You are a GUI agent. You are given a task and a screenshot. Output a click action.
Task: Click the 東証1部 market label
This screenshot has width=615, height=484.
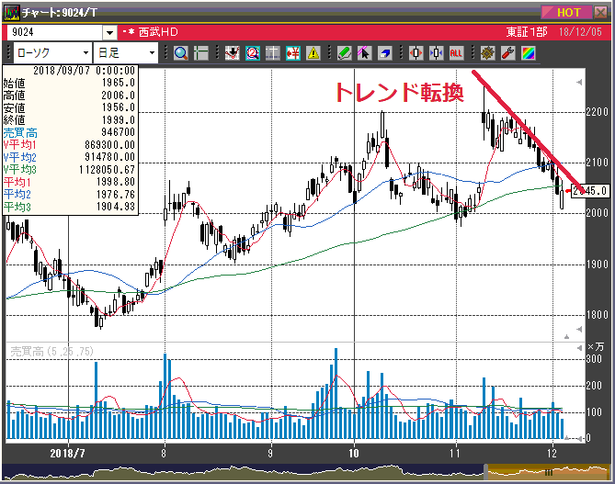pos(527,32)
